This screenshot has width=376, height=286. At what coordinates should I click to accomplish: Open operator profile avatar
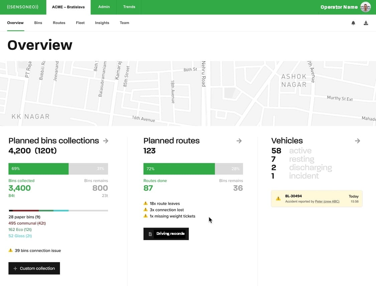point(366,7)
